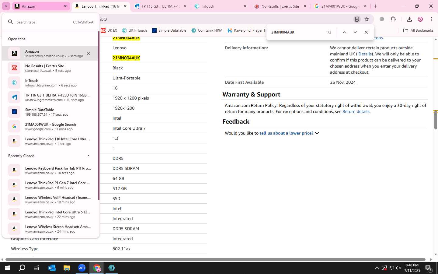
Task: Reopen Lenovo Wireless Stereo Headset page
Action: pyautogui.click(x=50, y=229)
